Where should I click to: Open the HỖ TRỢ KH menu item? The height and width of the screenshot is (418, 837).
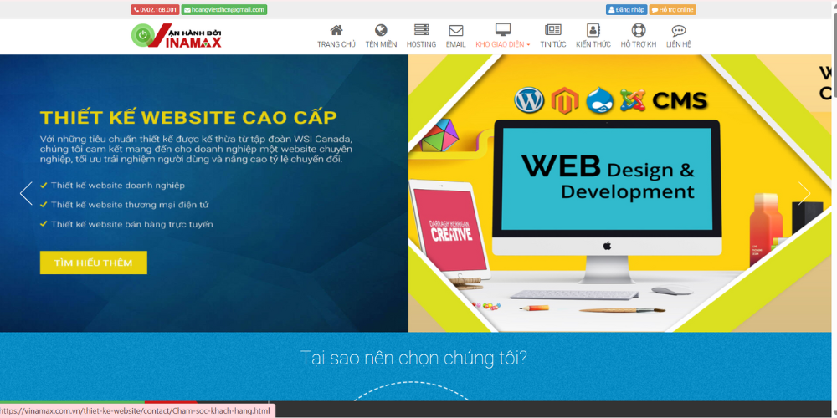coord(639,45)
